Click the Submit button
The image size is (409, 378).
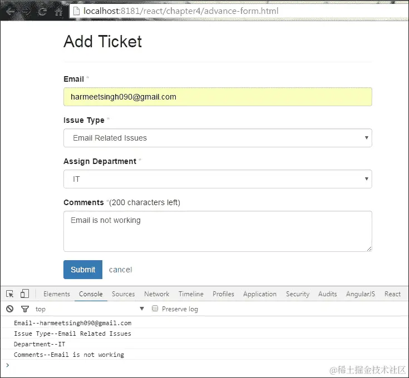[x=83, y=270]
